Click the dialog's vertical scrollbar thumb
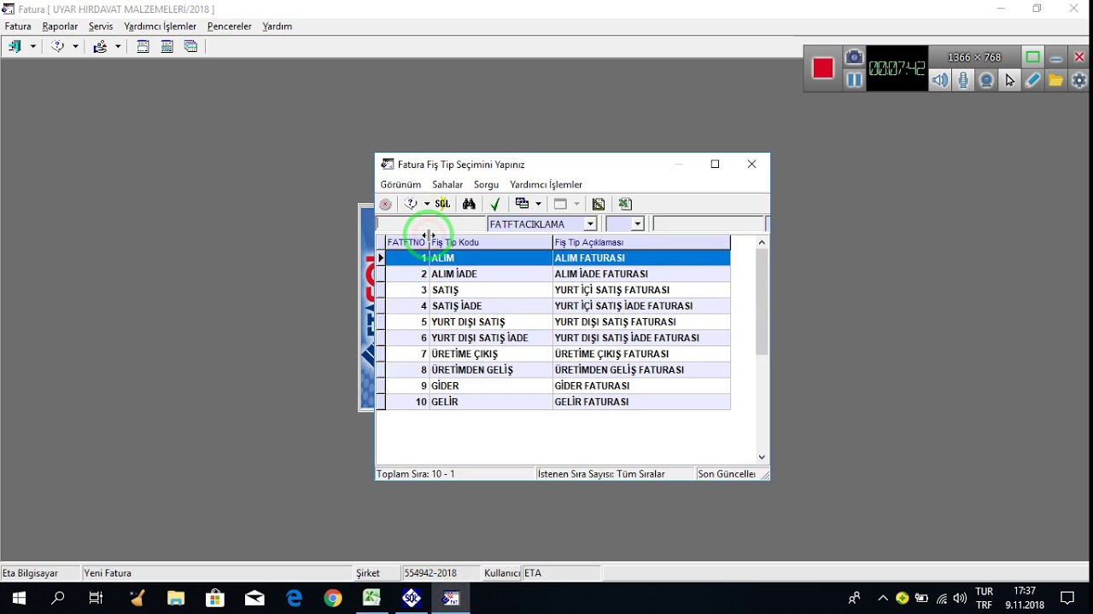The width and height of the screenshot is (1093, 614). (x=762, y=302)
